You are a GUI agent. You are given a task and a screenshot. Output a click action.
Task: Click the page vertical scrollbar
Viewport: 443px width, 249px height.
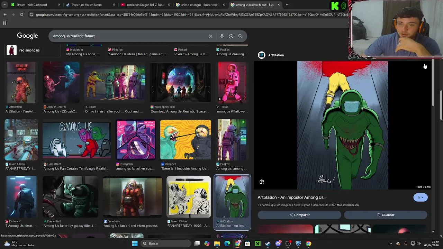click(x=441, y=105)
